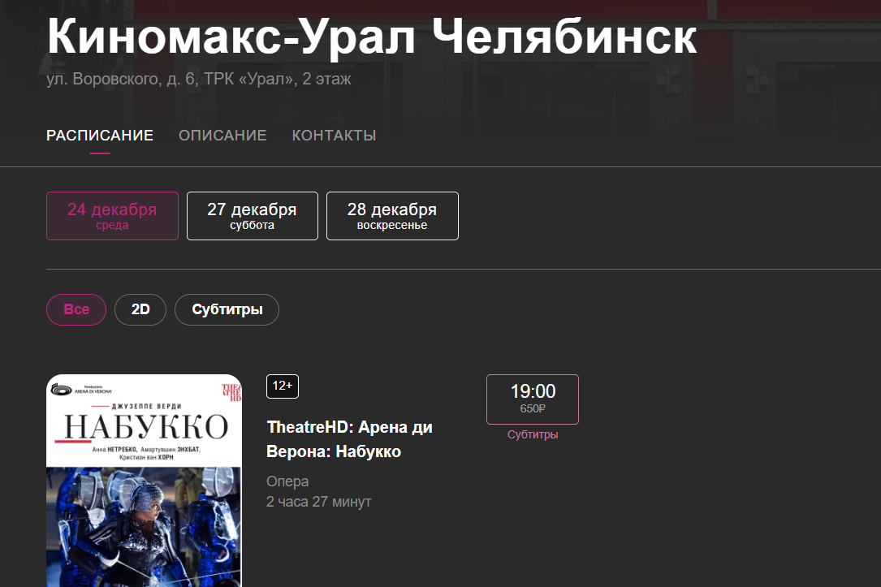Open the Набукко poster thumbnail
Image resolution: width=881 pixels, height=587 pixels.
[144, 481]
